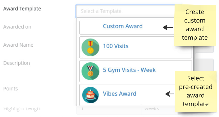The height and width of the screenshot is (117, 219).
Task: Select the 100 Visits template name
Action: point(115,46)
